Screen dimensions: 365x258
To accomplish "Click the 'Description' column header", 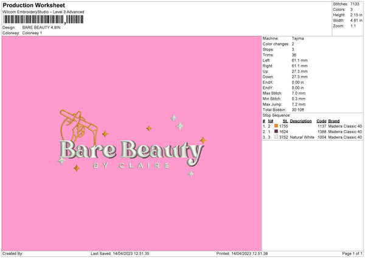I will coord(301,120).
